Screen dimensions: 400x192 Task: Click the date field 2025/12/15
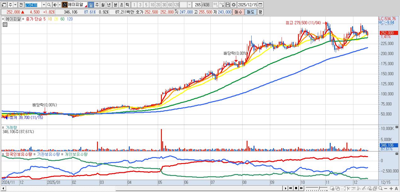(x=248, y=5)
